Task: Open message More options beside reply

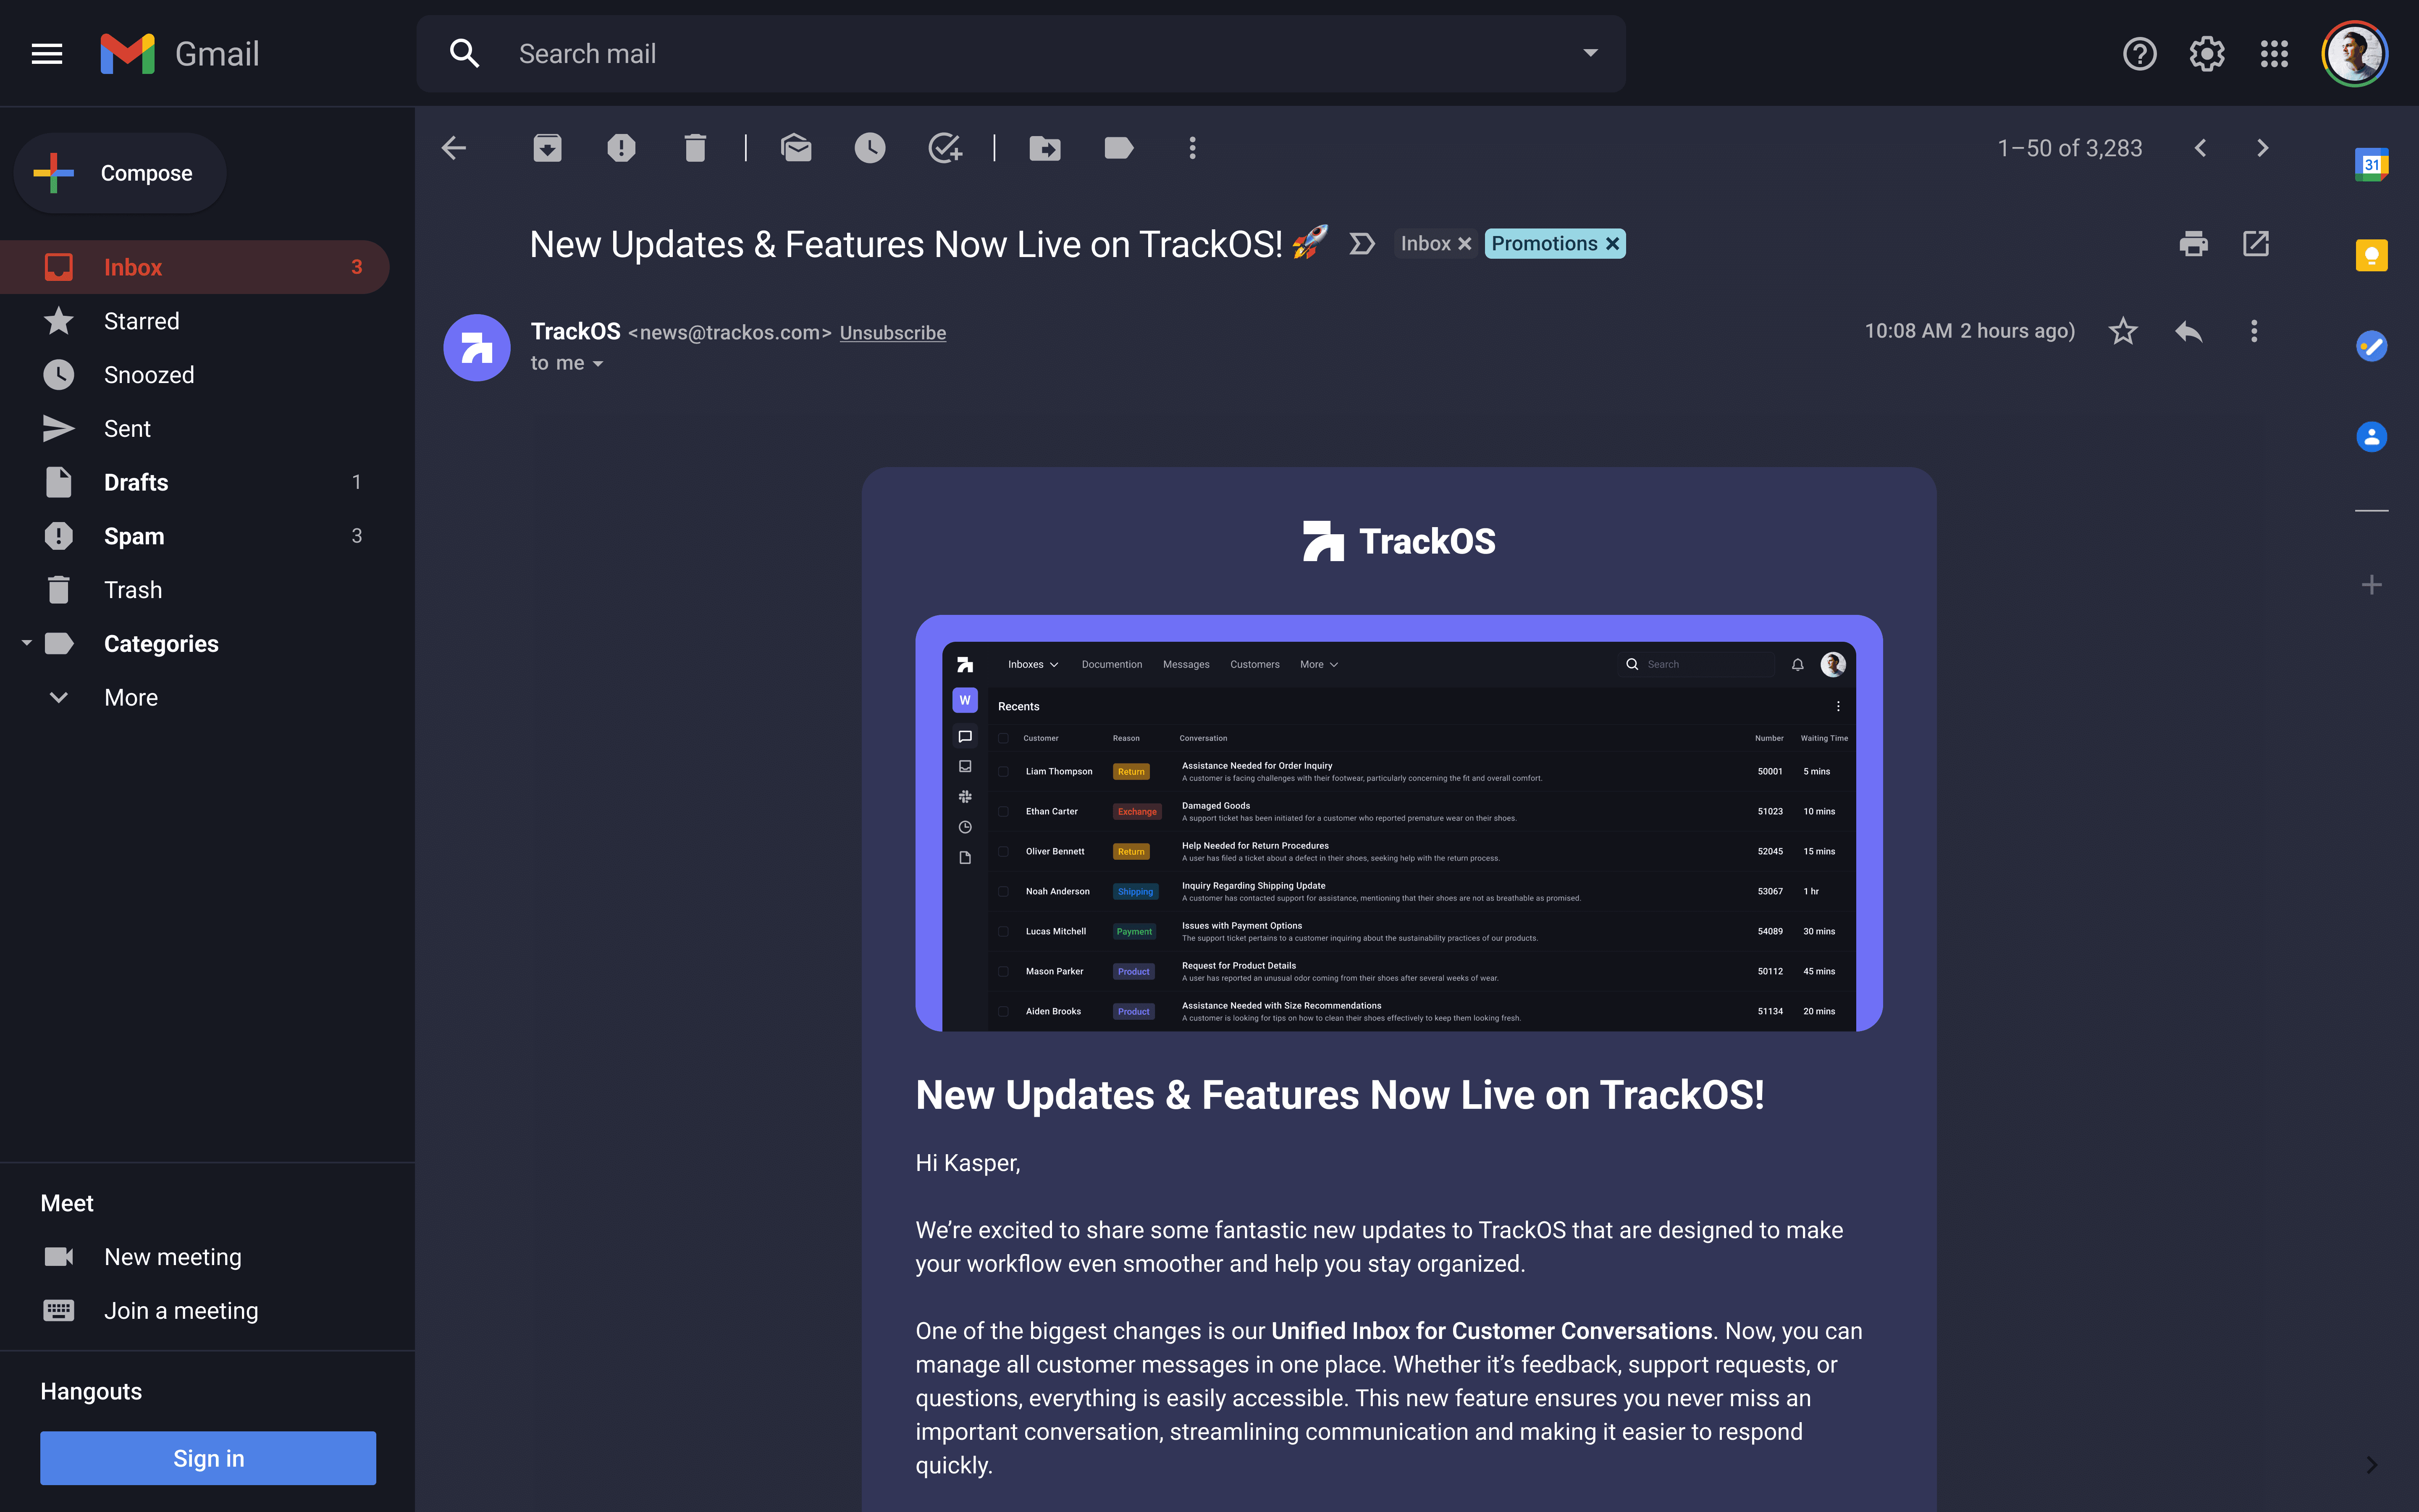Action: 2254,331
